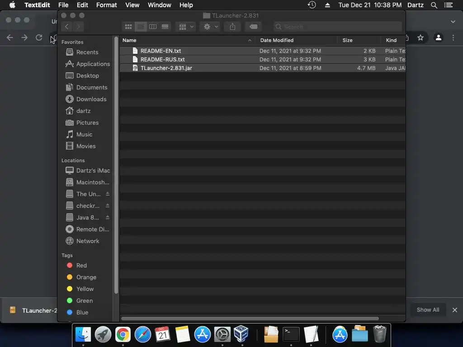463x347 pixels.
Task: Select the Red tag
Action: click(77, 266)
